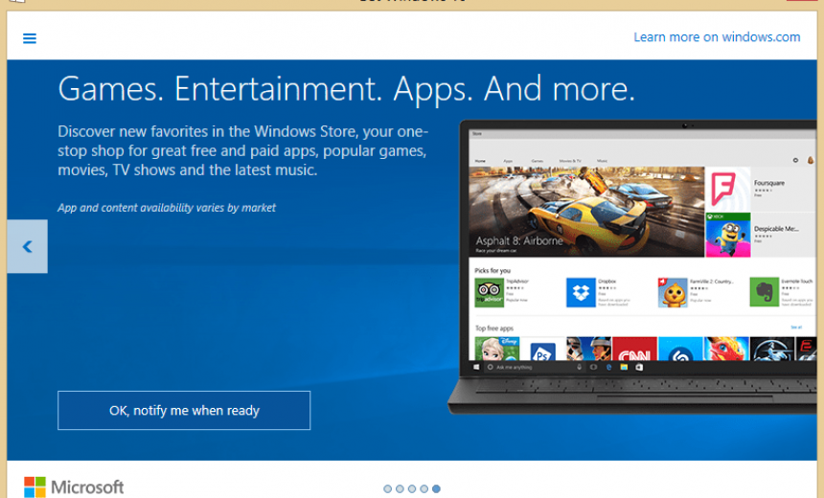This screenshot has width=824, height=498.
Task: Select the red CNN app tile
Action: click(x=634, y=349)
